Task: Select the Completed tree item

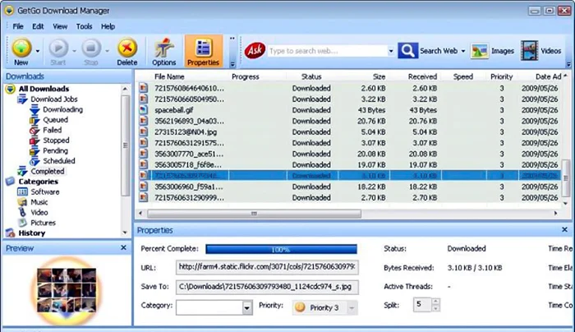Action: pyautogui.click(x=48, y=171)
